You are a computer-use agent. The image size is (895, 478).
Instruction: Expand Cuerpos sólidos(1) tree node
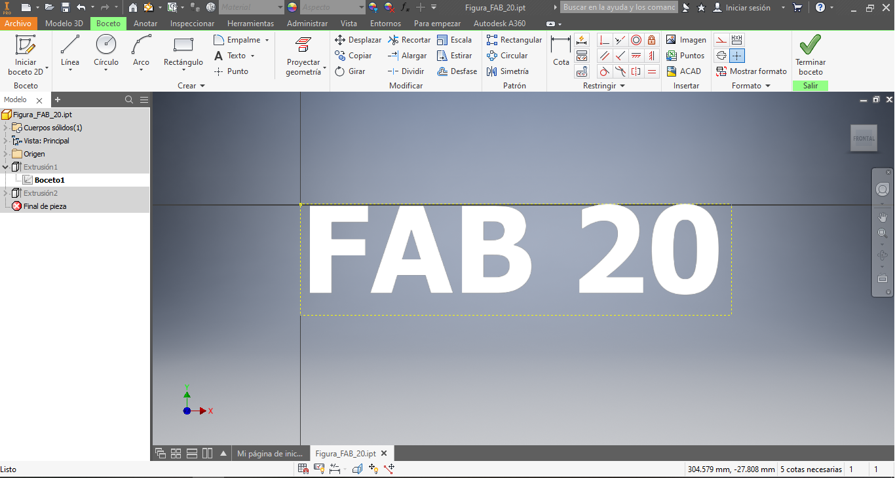[x=5, y=128]
